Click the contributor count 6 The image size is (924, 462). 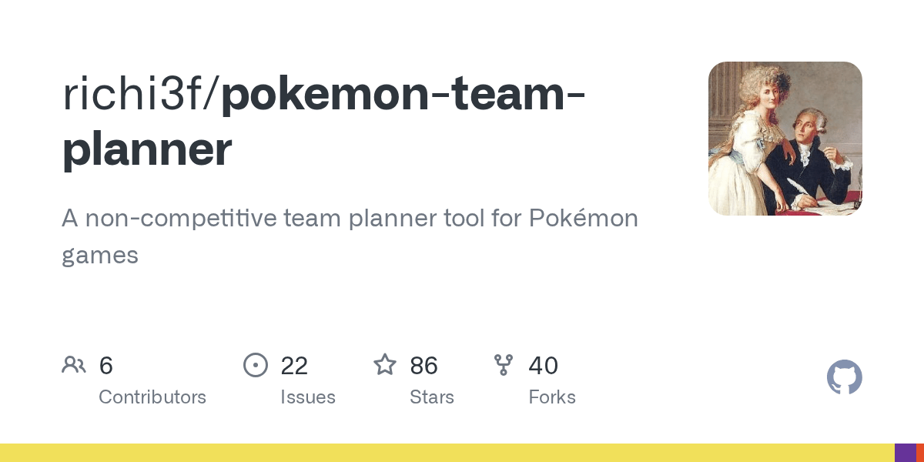106,366
